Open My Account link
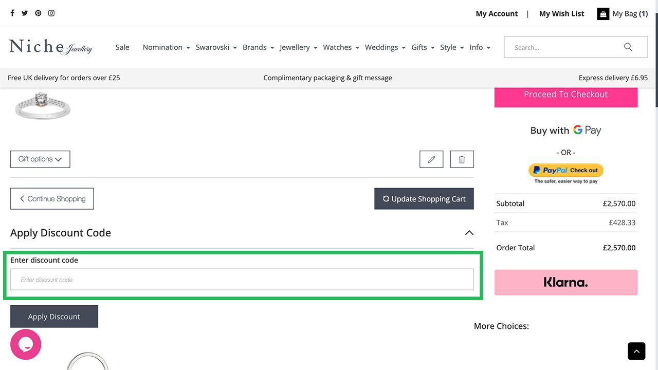658x370 pixels. [497, 14]
